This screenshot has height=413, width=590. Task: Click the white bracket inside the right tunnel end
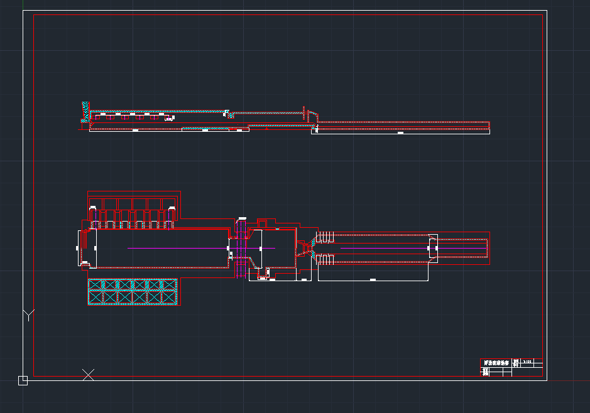click(432, 249)
